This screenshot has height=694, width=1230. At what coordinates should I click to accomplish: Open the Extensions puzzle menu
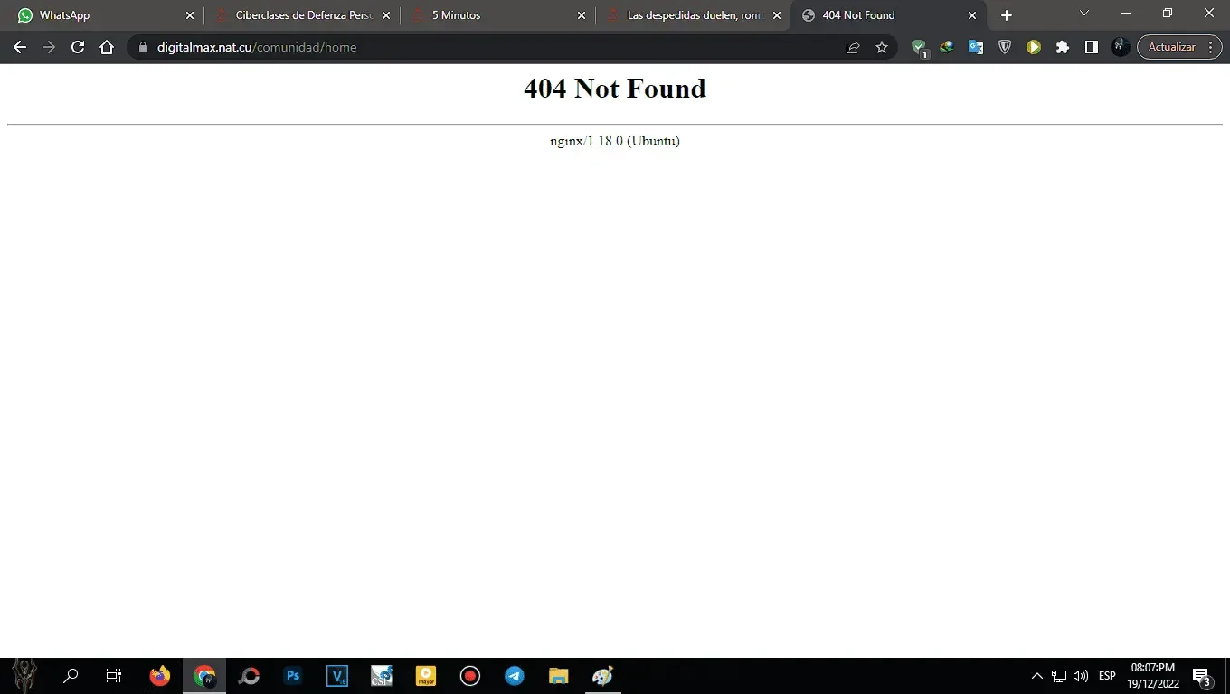pyautogui.click(x=1063, y=47)
